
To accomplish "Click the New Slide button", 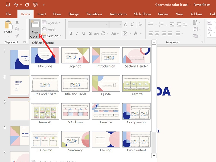I will tap(35, 29).
